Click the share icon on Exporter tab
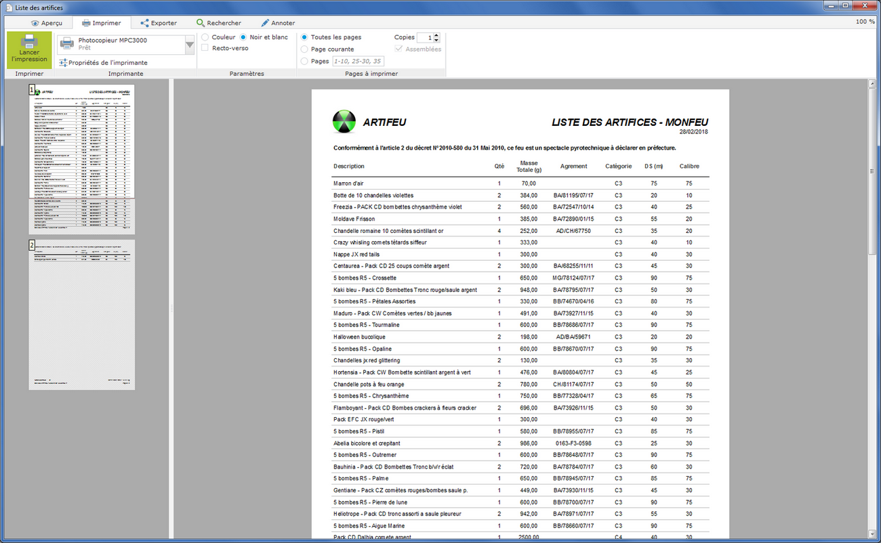Viewport: 881px width, 543px height. 144,23
